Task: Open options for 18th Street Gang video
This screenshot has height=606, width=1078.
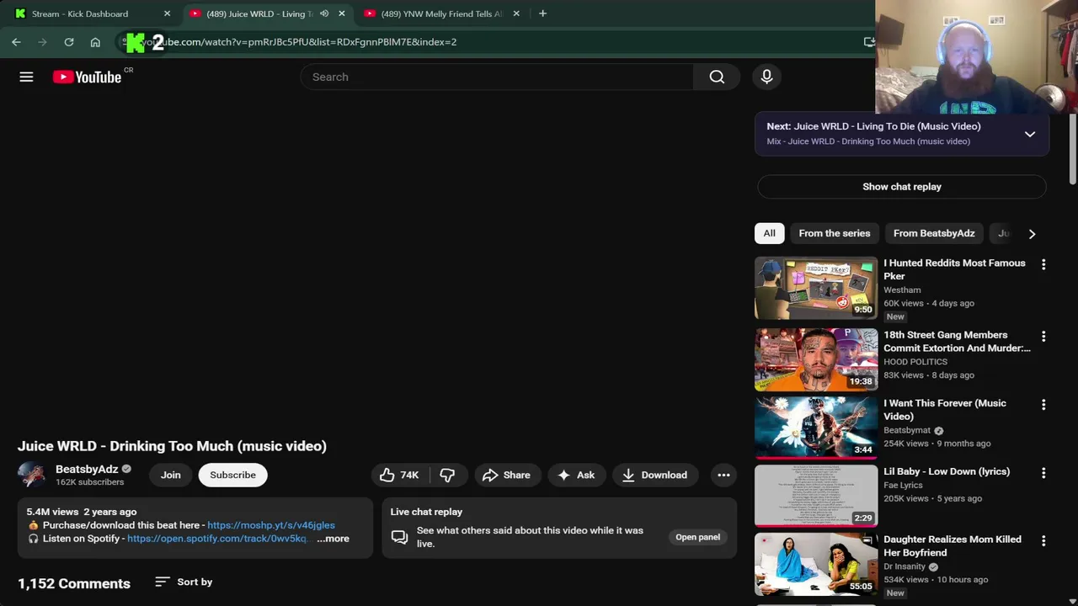Action: 1043,336
